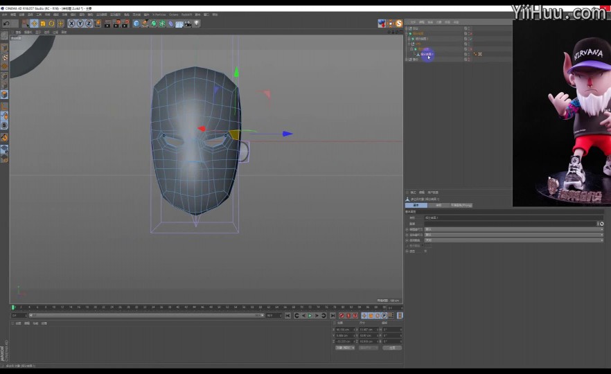Image resolution: width=611 pixels, height=374 pixels.
Task: Open the X-Particles menu
Action: click(x=159, y=15)
